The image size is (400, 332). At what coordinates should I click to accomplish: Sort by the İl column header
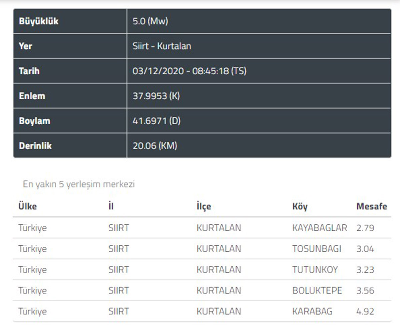click(111, 206)
